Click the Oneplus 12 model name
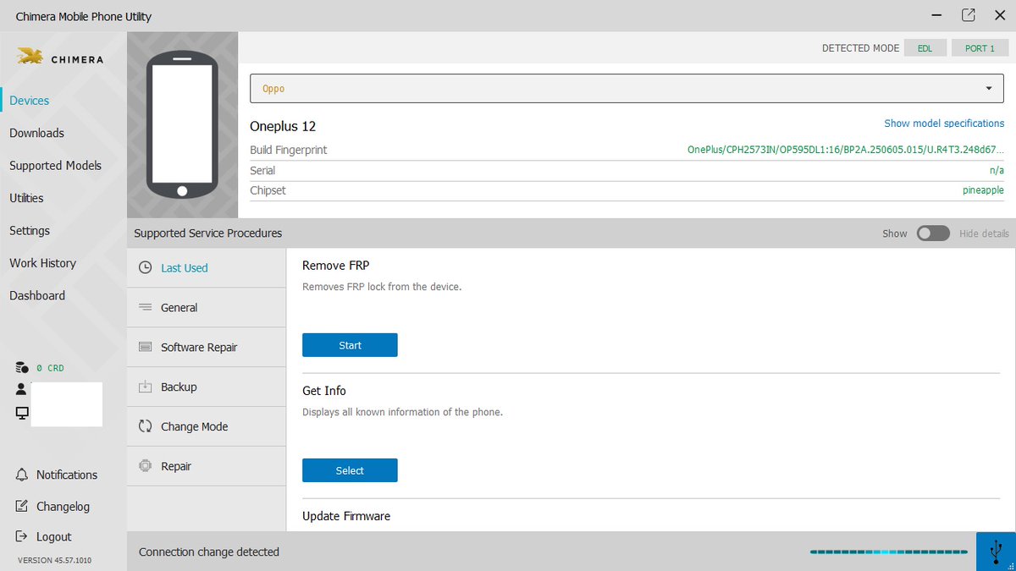1016x571 pixels. pos(283,126)
